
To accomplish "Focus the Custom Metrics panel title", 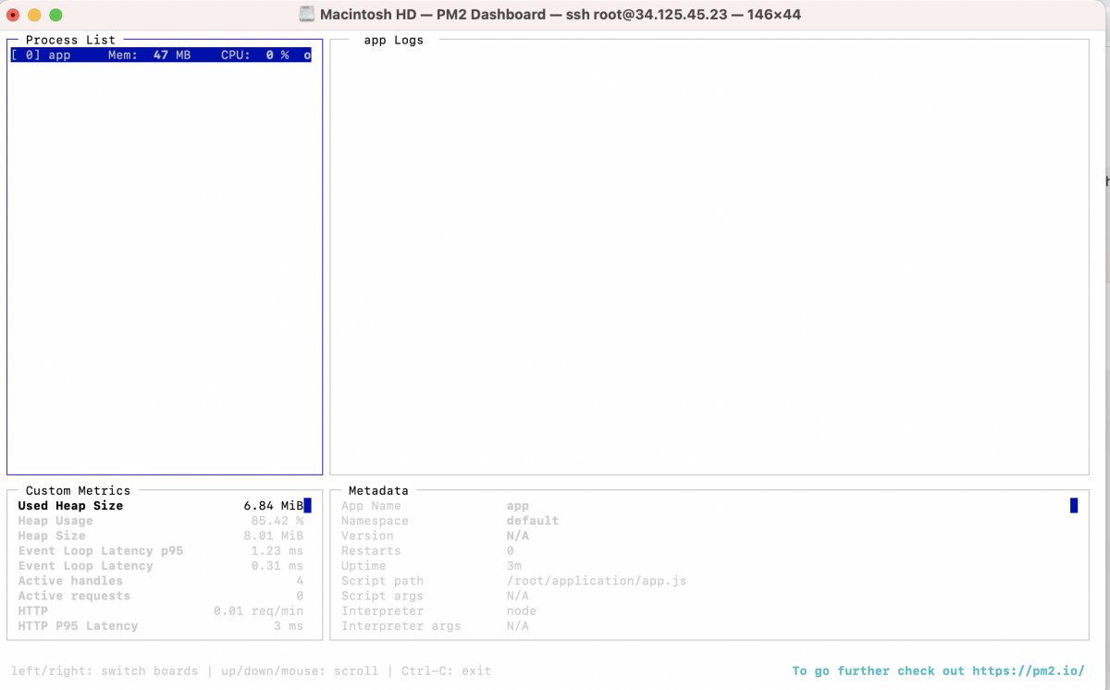I will [78, 490].
